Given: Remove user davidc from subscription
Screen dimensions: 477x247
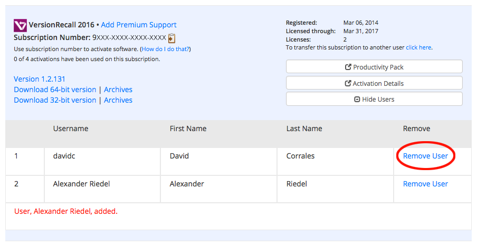Looking at the screenshot, I should click(x=425, y=156).
